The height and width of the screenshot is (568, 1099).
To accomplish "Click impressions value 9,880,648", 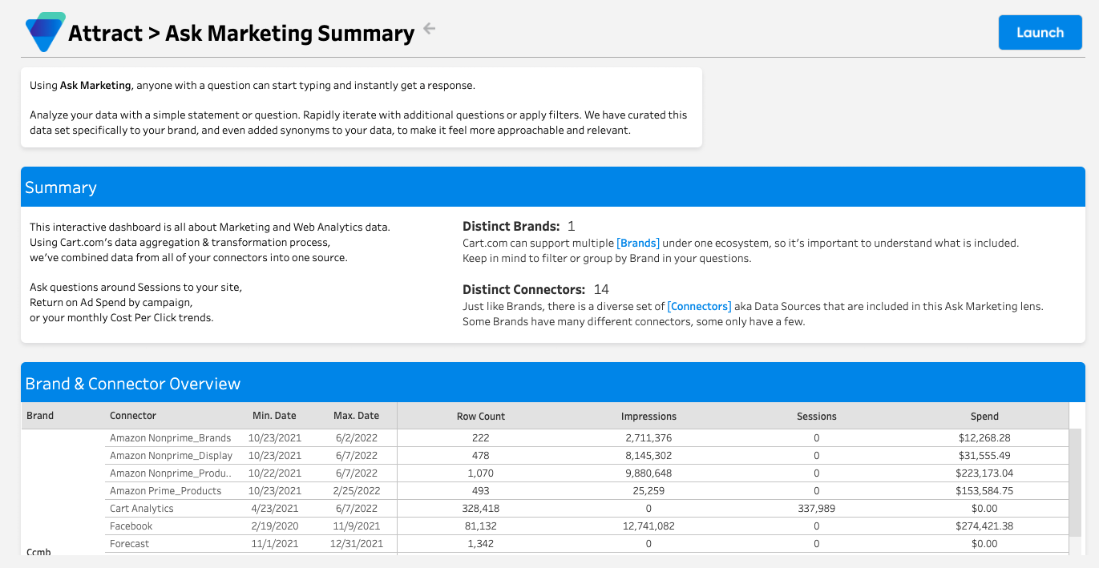I will click(648, 473).
